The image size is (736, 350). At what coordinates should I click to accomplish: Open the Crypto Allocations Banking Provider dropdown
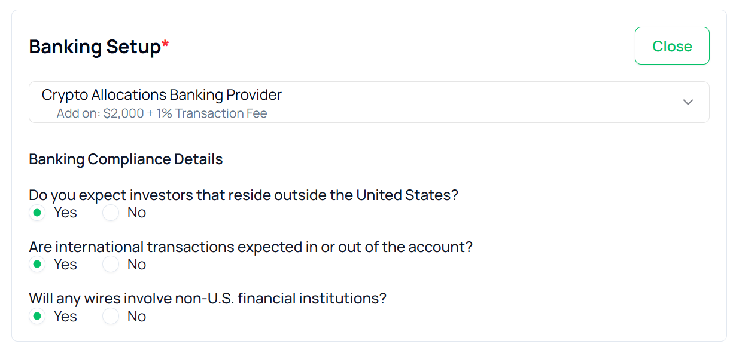[369, 103]
